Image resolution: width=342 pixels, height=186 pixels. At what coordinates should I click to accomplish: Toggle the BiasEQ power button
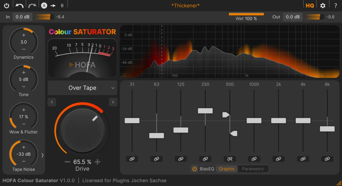(x=195, y=169)
